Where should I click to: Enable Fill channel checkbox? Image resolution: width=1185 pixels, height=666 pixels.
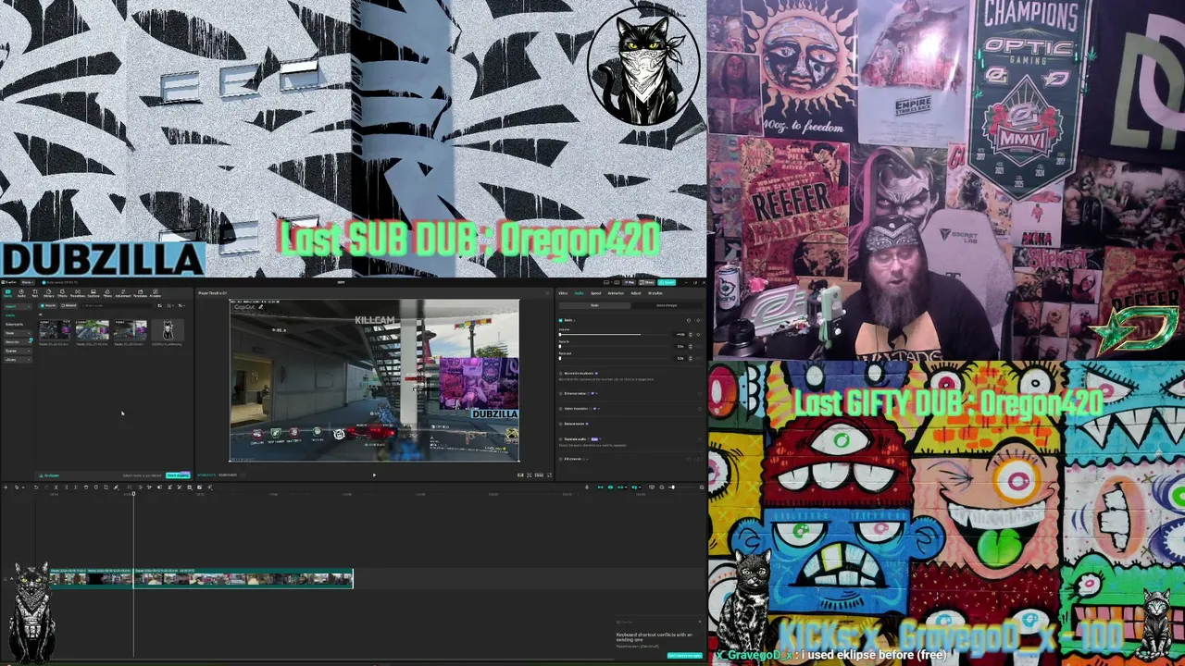pos(561,459)
